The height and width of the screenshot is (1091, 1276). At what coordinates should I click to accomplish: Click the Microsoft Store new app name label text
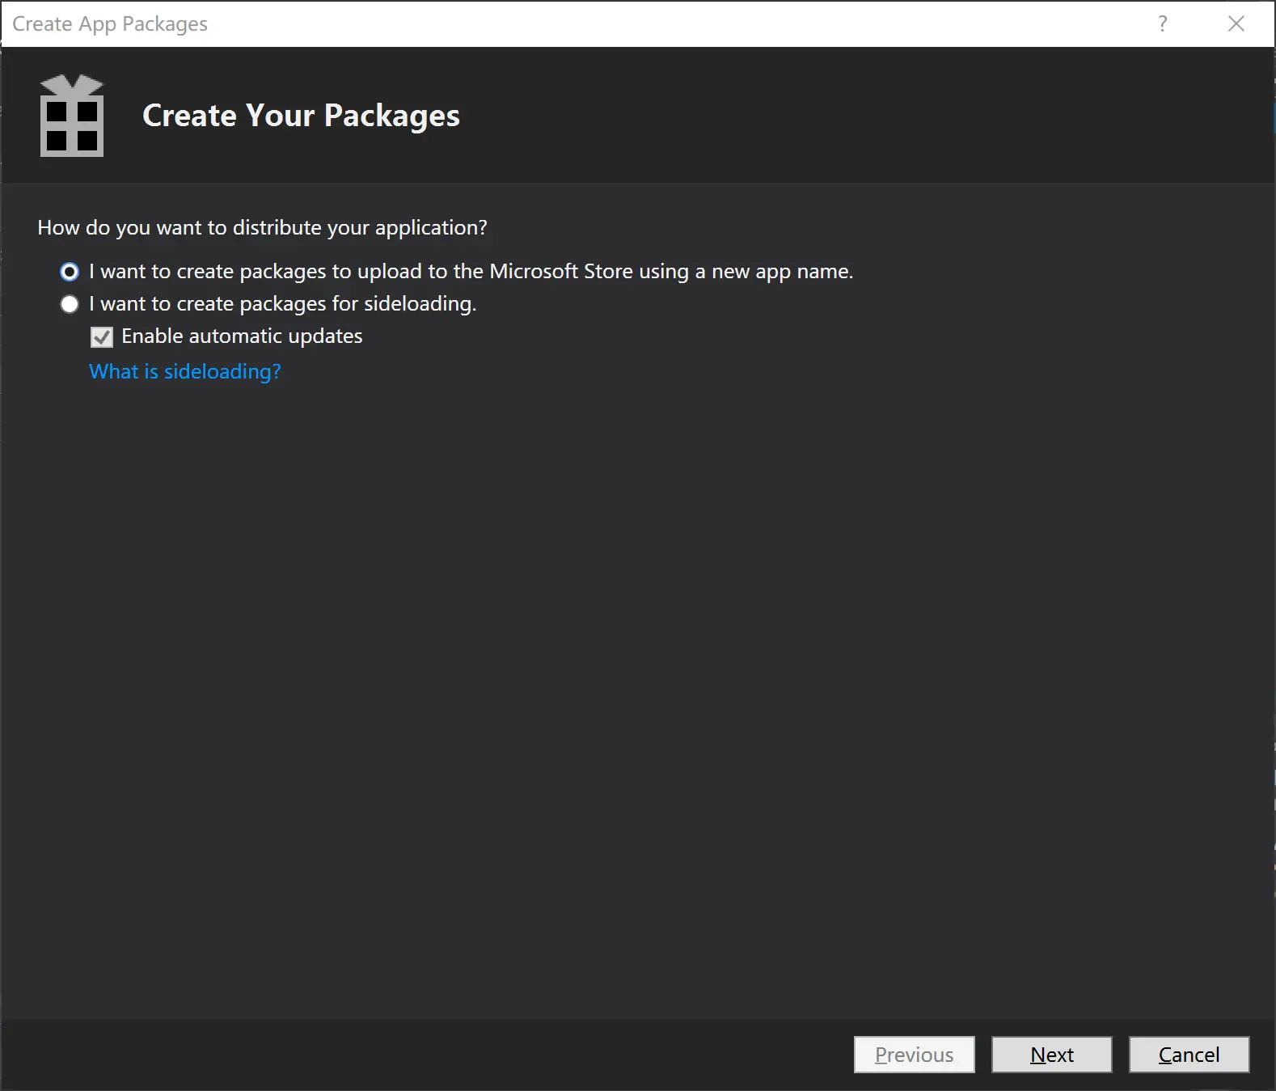point(471,272)
